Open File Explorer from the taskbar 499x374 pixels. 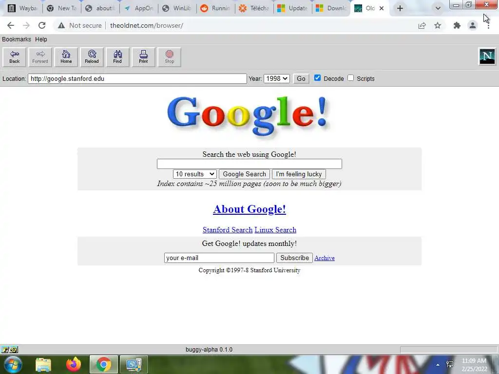click(x=43, y=364)
